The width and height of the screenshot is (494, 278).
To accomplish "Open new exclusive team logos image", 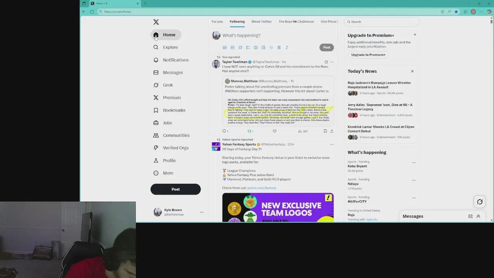I will pos(278,208).
